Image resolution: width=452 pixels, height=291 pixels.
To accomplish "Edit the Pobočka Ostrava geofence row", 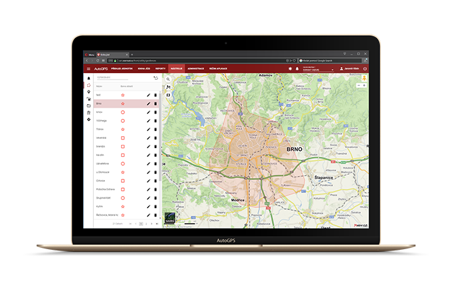I will tap(148, 189).
